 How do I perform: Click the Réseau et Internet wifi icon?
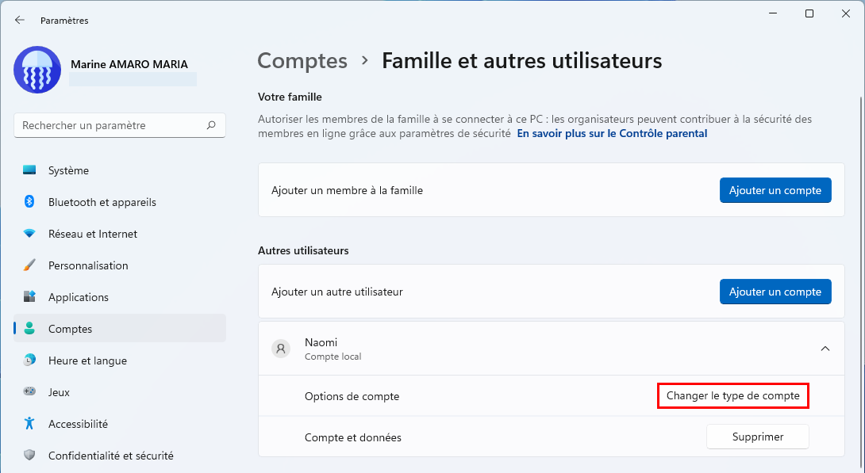pyautogui.click(x=29, y=234)
